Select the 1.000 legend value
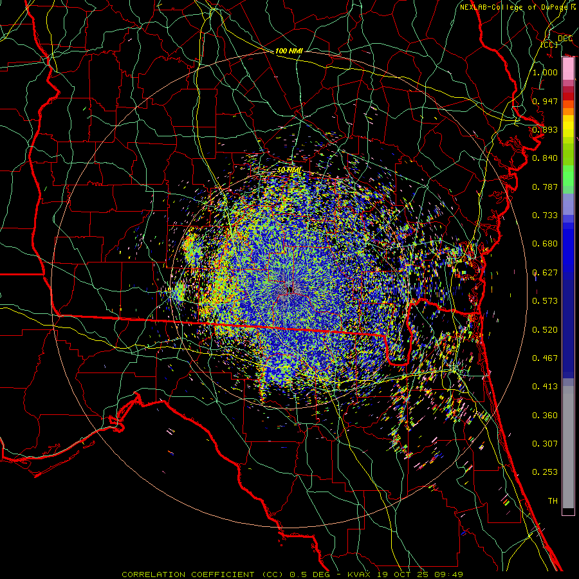The height and width of the screenshot is (579, 579). pyautogui.click(x=545, y=72)
